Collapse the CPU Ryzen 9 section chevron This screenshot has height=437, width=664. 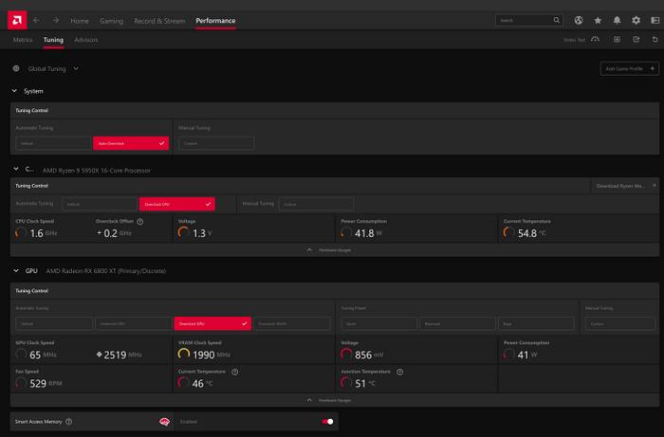point(16,170)
